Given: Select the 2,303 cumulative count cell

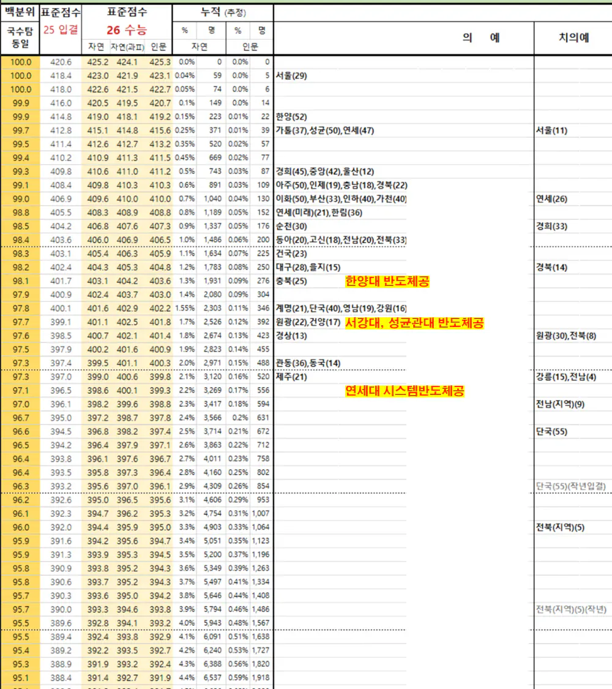Looking at the screenshot, I should point(212,309).
